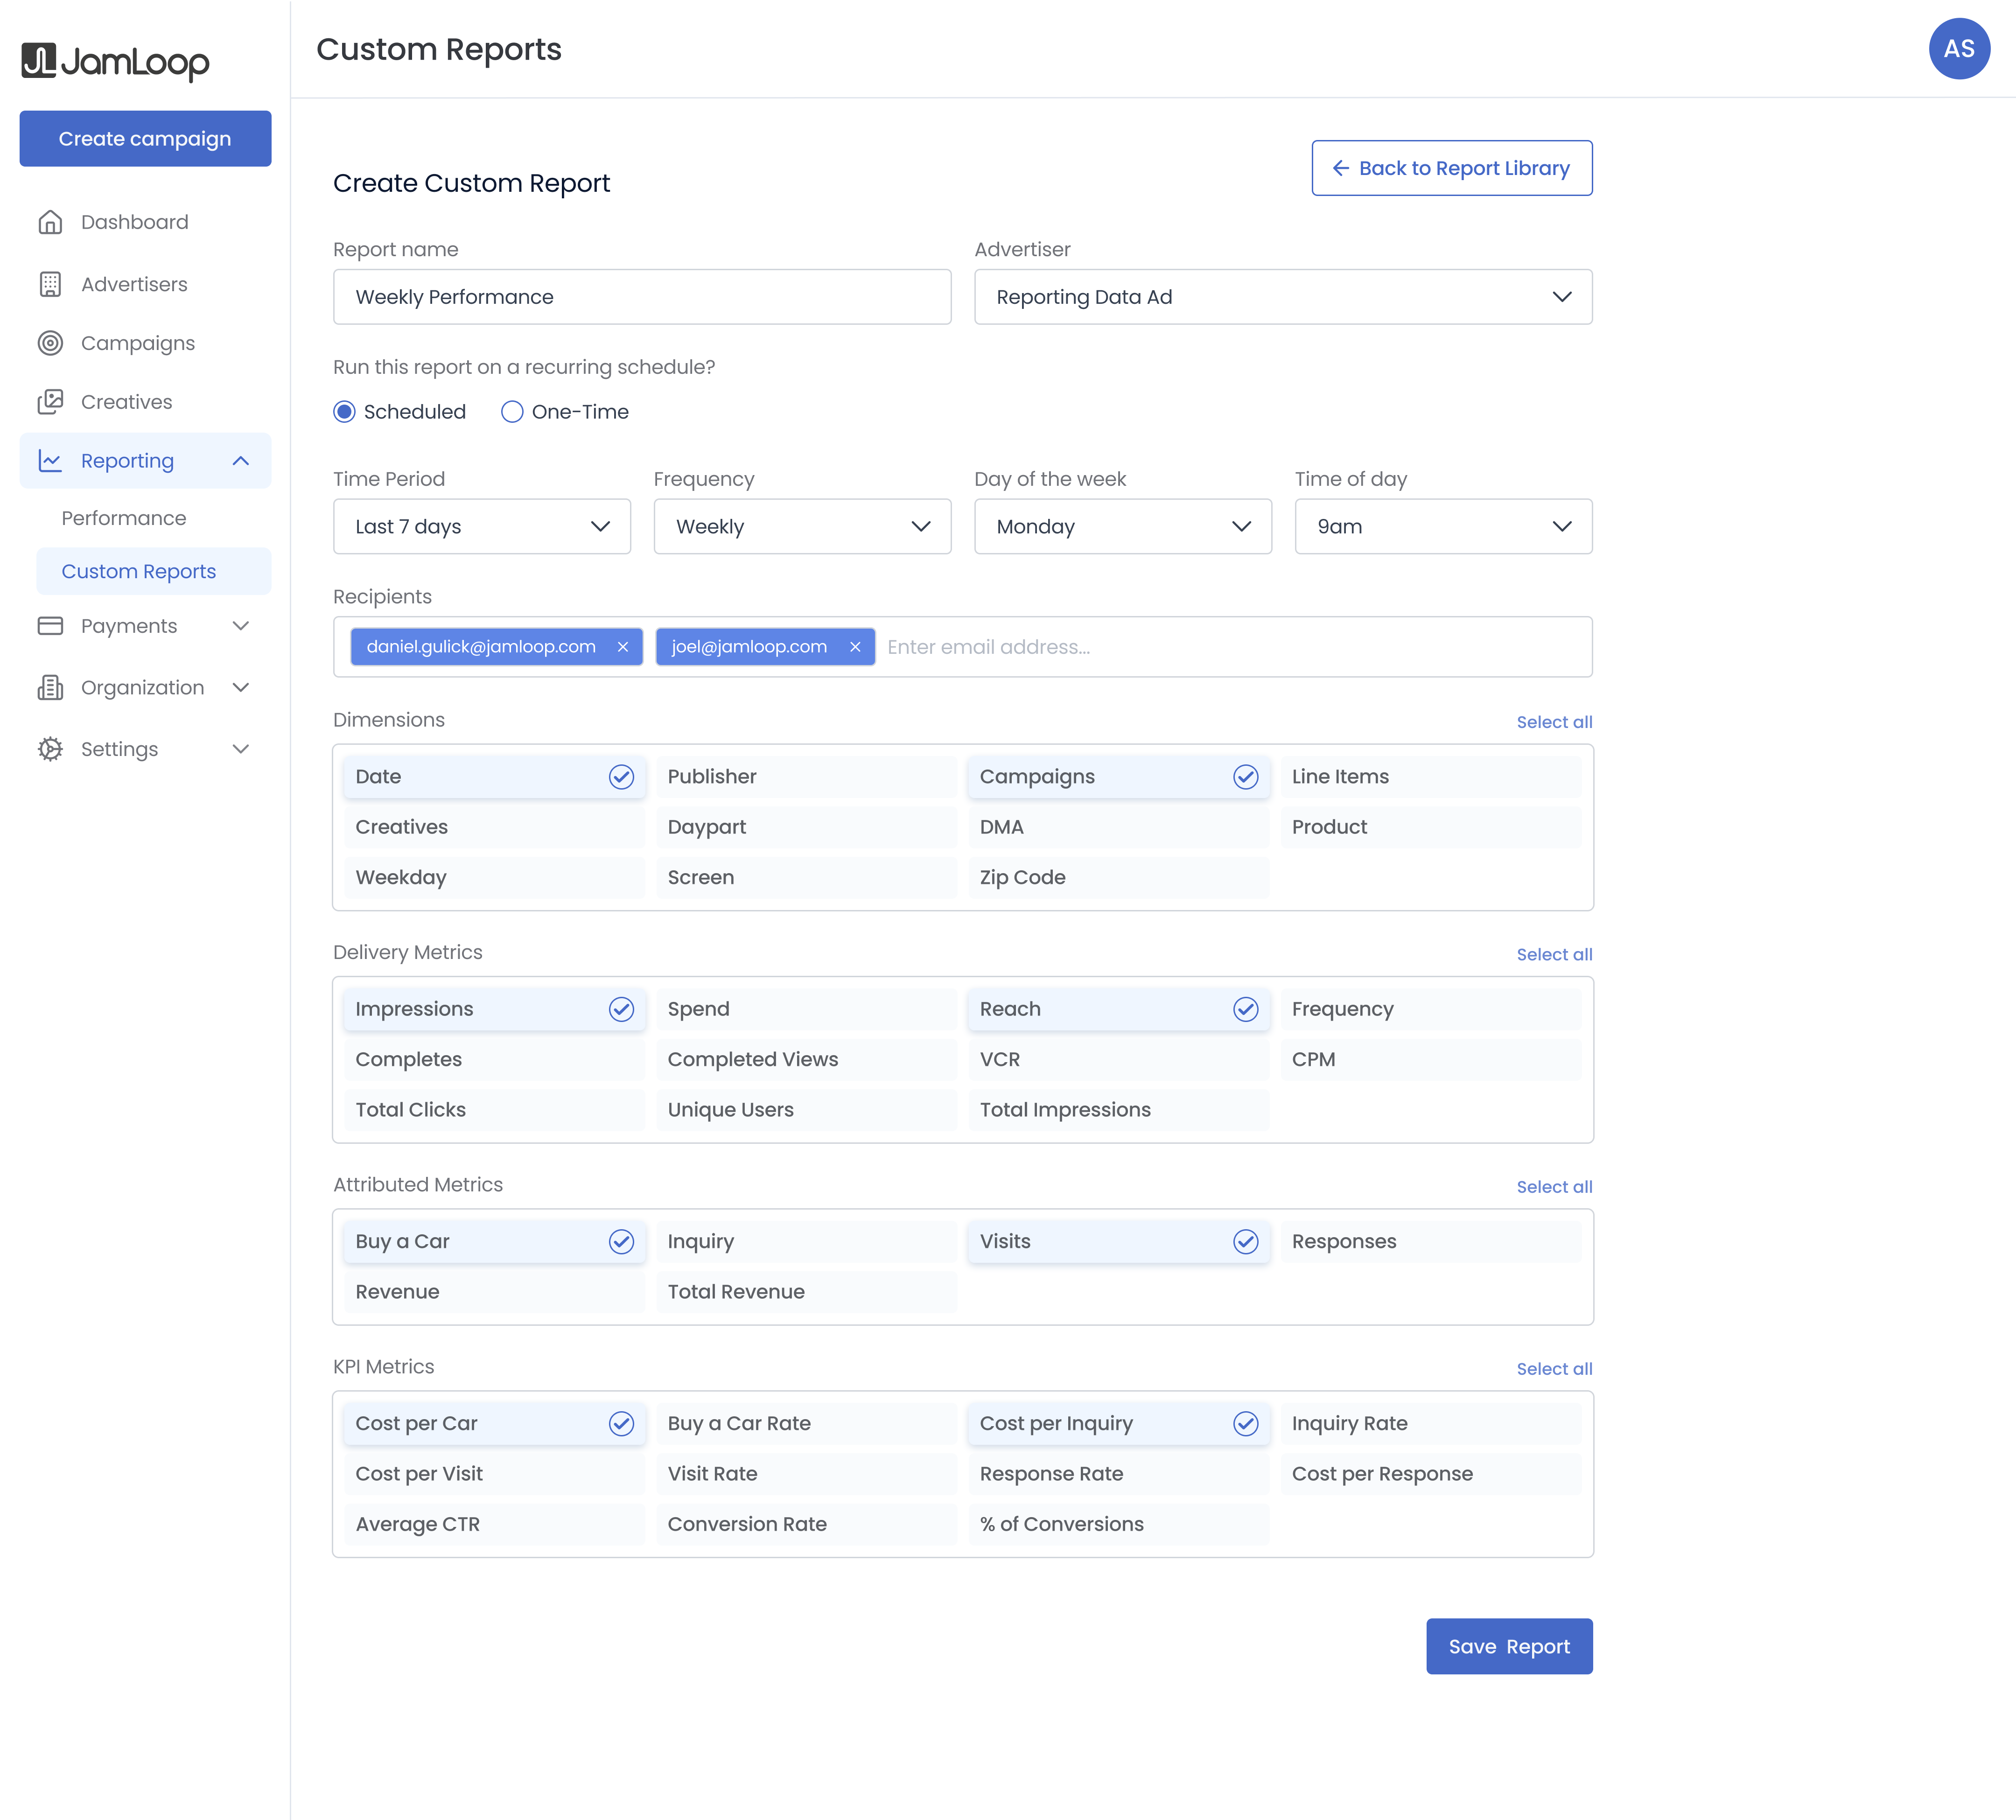Viewport: 2016px width, 1820px height.
Task: Open the AS user avatar
Action: (x=1958, y=48)
